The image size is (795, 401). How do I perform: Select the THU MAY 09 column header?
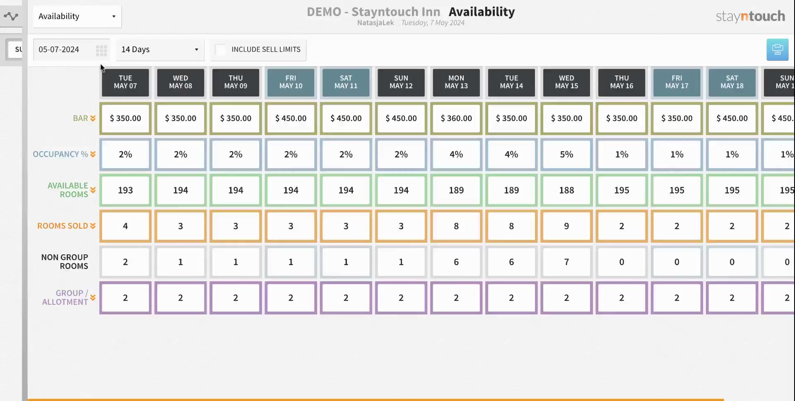(x=236, y=82)
